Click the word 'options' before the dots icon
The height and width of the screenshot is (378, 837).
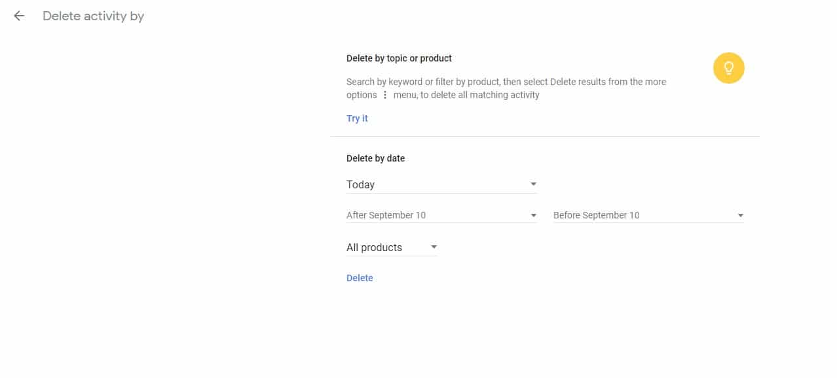(x=362, y=95)
